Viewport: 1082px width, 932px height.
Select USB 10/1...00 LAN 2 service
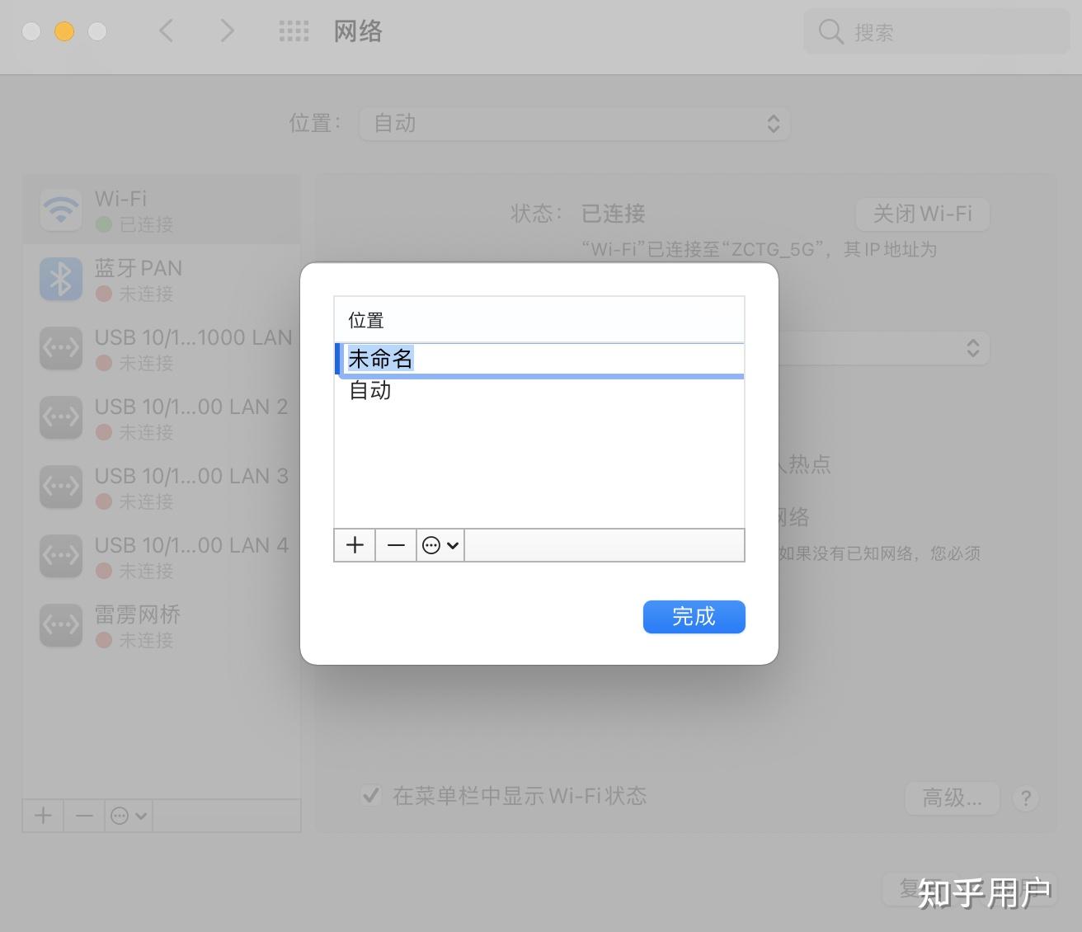coord(162,418)
